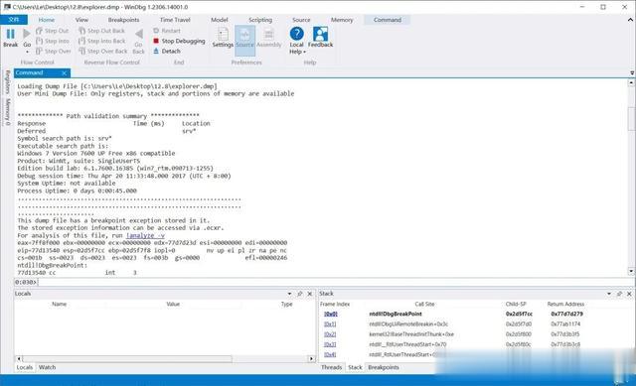Close the Command window tab

[64, 72]
